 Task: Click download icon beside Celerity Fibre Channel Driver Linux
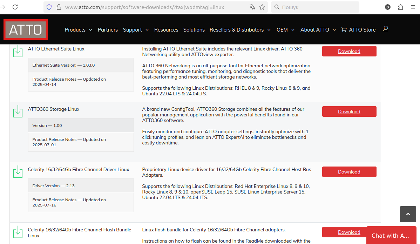18,172
